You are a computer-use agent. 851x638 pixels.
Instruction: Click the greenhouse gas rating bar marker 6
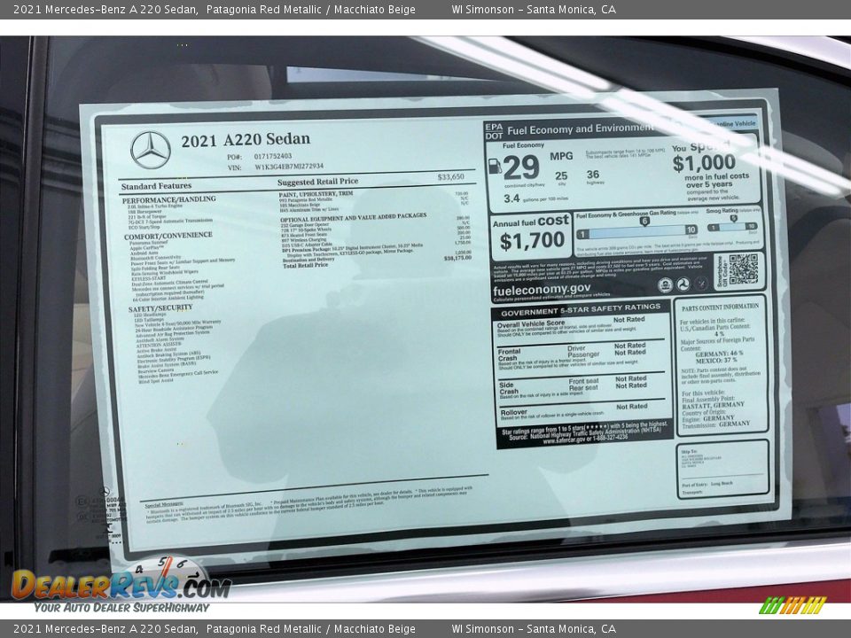coord(644,222)
